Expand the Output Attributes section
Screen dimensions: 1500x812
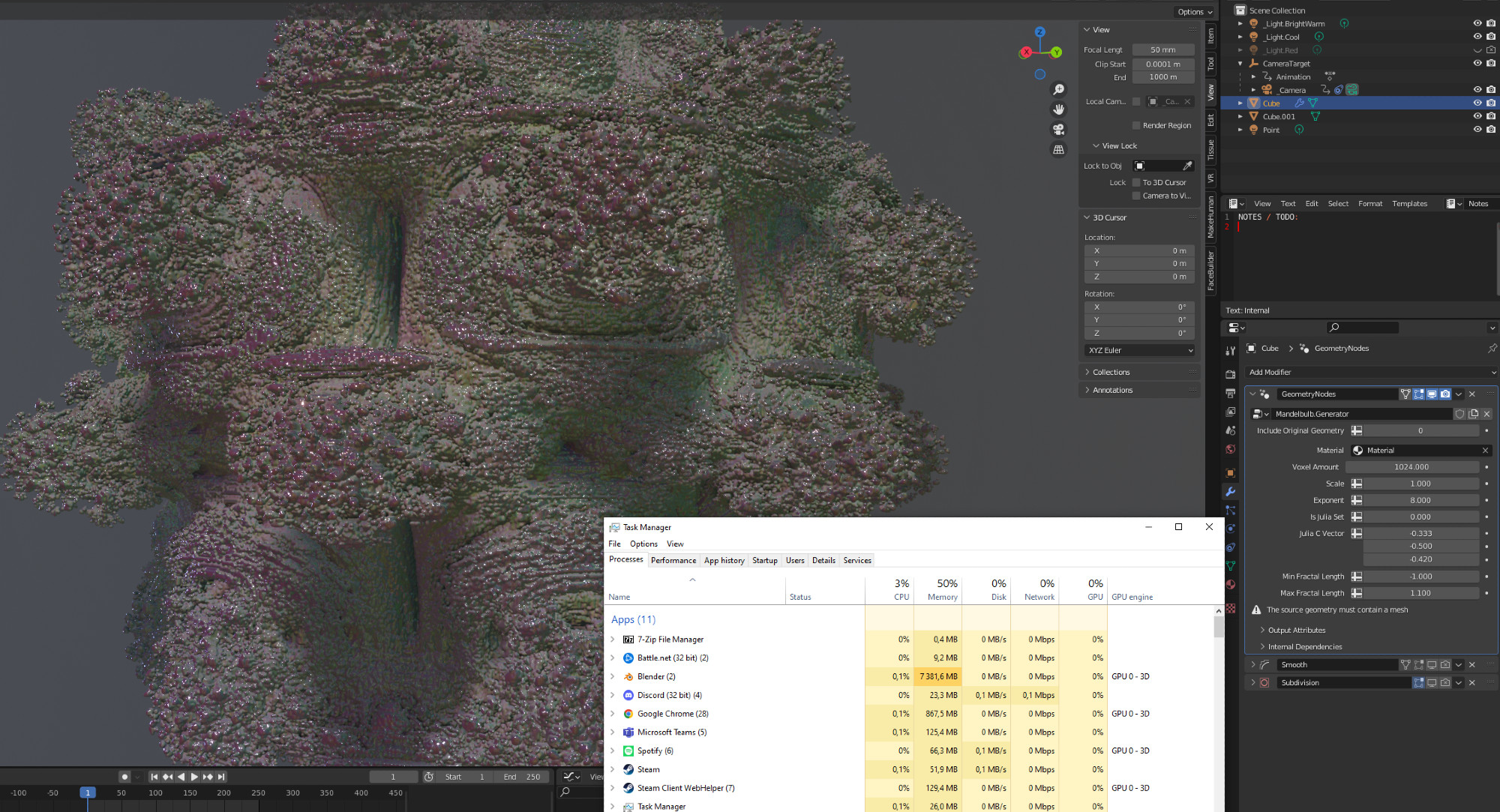click(x=1296, y=630)
